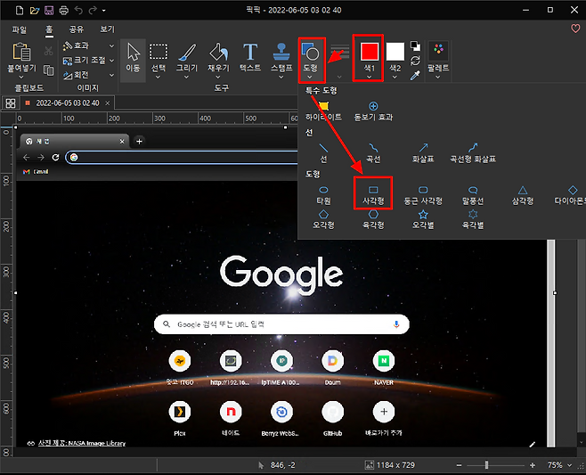Choose the 타원 ellipse shape
This screenshot has width=586, height=475.
click(323, 195)
